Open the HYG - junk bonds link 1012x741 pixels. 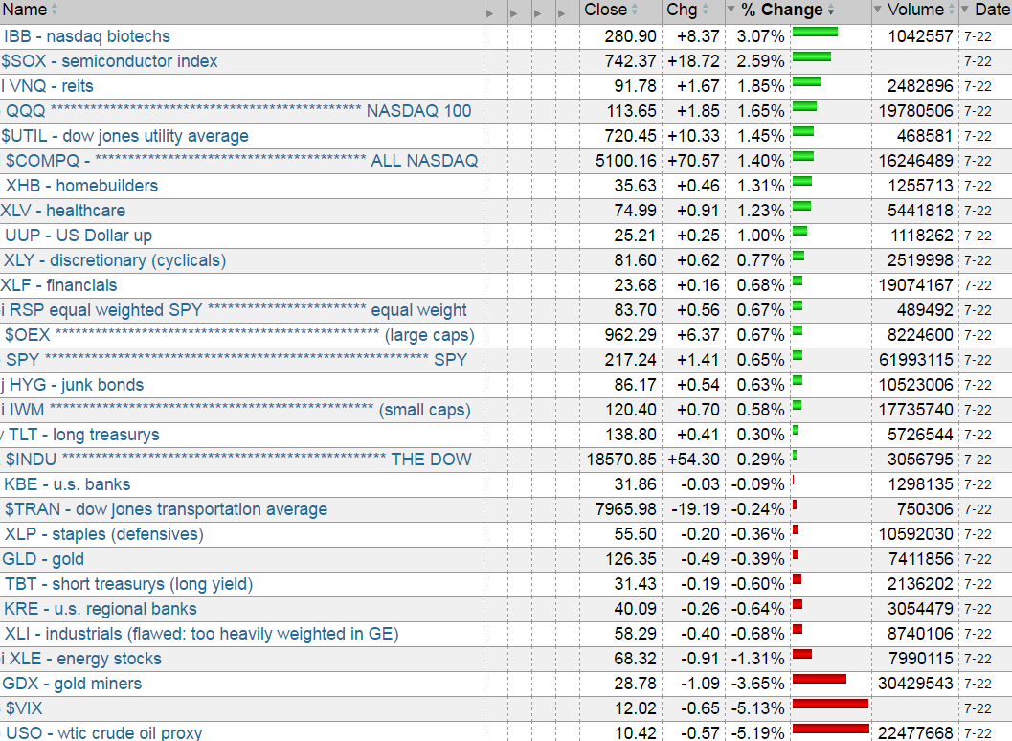click(x=77, y=386)
